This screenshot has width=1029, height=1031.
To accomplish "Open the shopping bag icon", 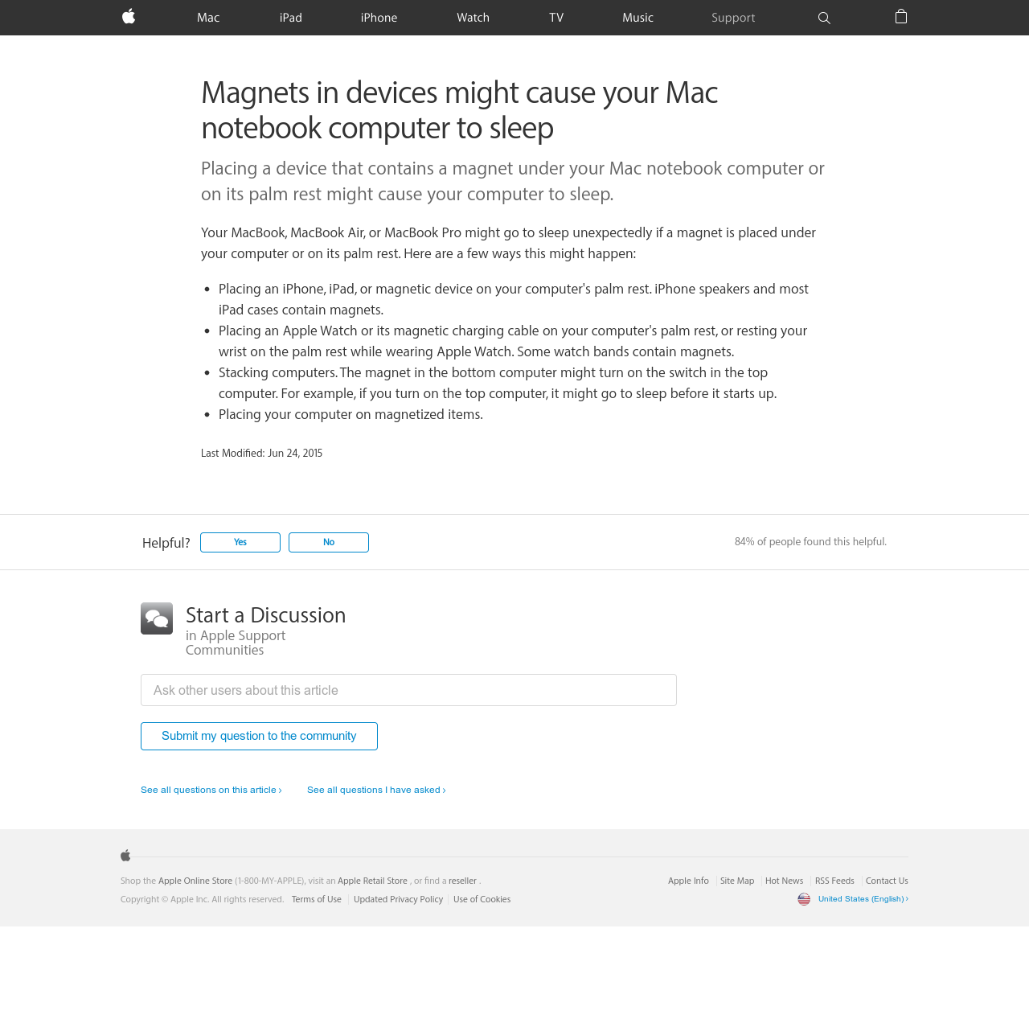I will pyautogui.click(x=901, y=17).
